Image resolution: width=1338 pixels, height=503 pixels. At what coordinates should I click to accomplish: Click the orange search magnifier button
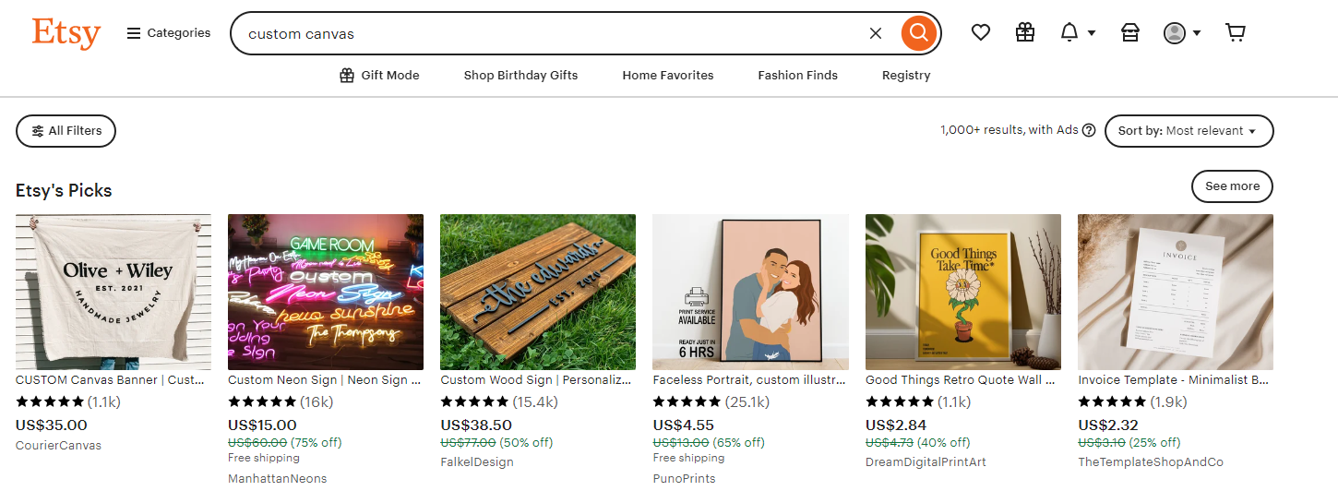click(918, 33)
